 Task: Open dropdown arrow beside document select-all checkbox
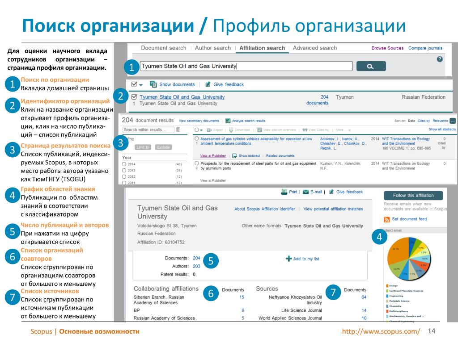click(x=201, y=130)
